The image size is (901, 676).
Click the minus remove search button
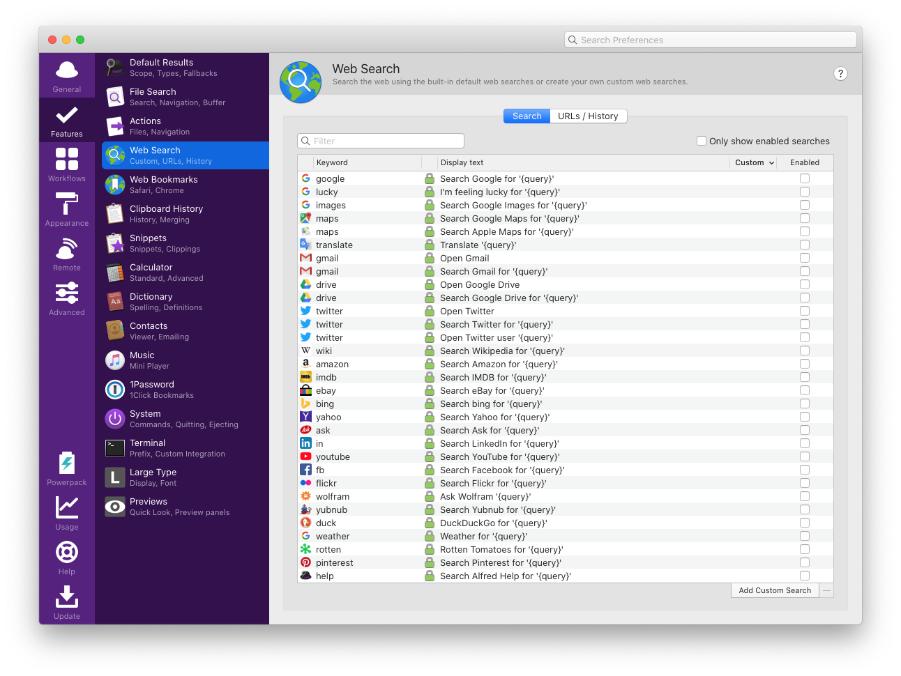(826, 590)
